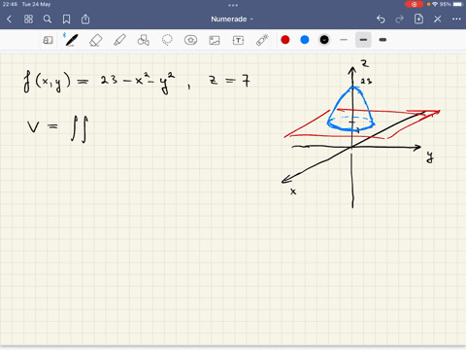466x350 pixels.
Task: Choose the black pen color
Action: point(324,40)
